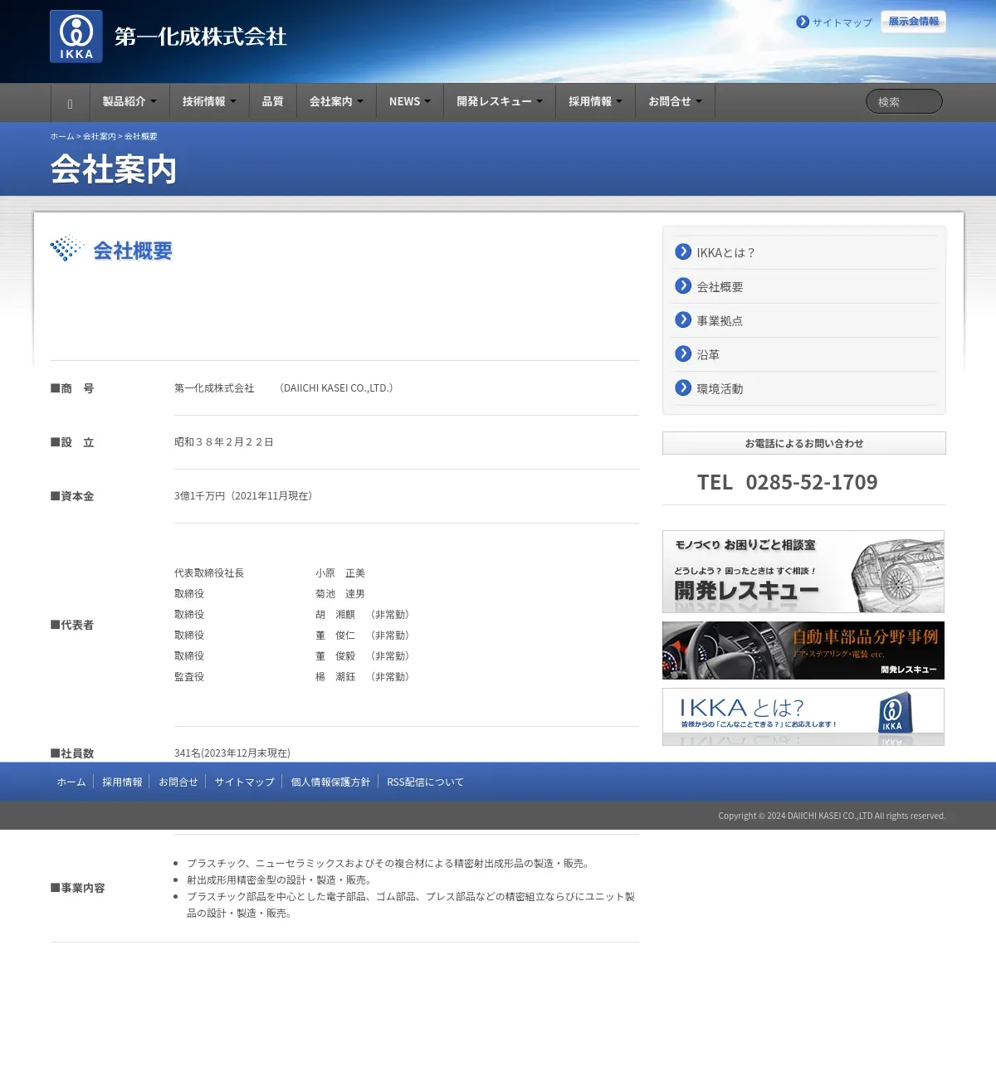Click the お電話によるお問い合わせ heading

click(x=804, y=443)
